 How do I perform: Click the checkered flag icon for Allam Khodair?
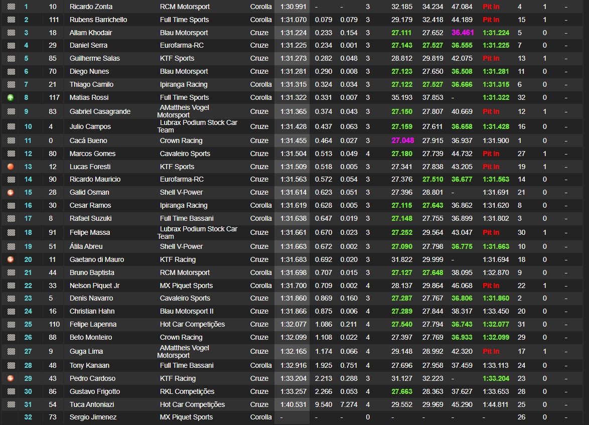(x=11, y=33)
